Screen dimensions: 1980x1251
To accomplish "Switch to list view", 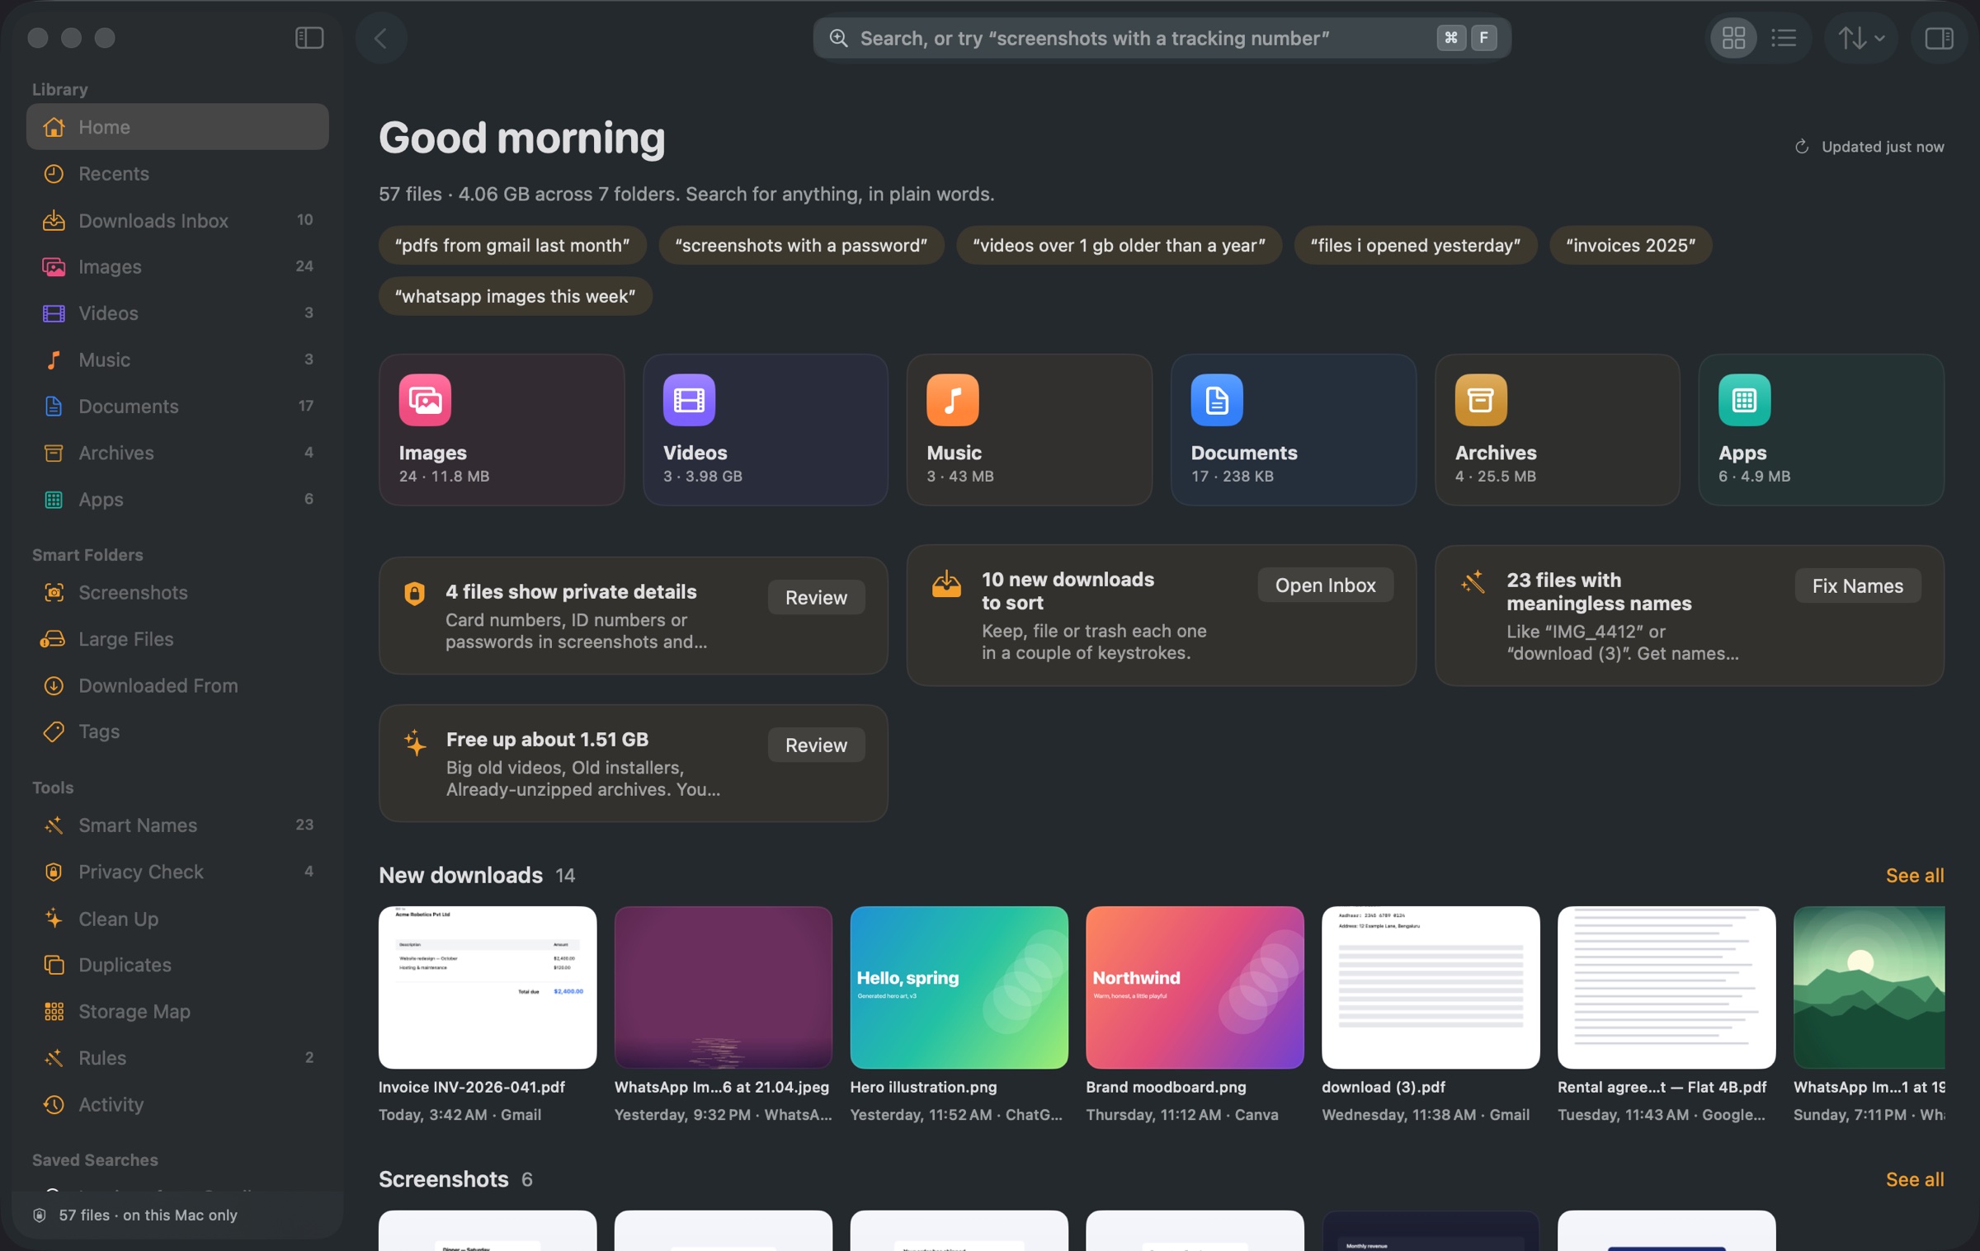I will [x=1784, y=38].
